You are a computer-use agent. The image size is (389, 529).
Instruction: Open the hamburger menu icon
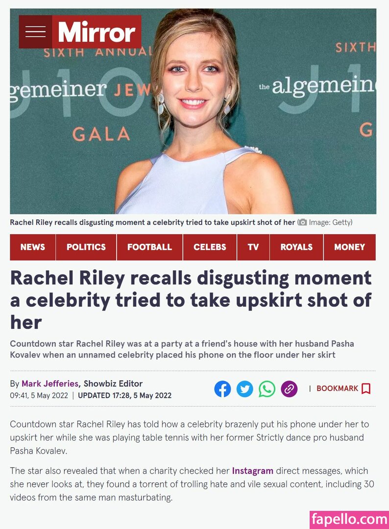click(35, 32)
